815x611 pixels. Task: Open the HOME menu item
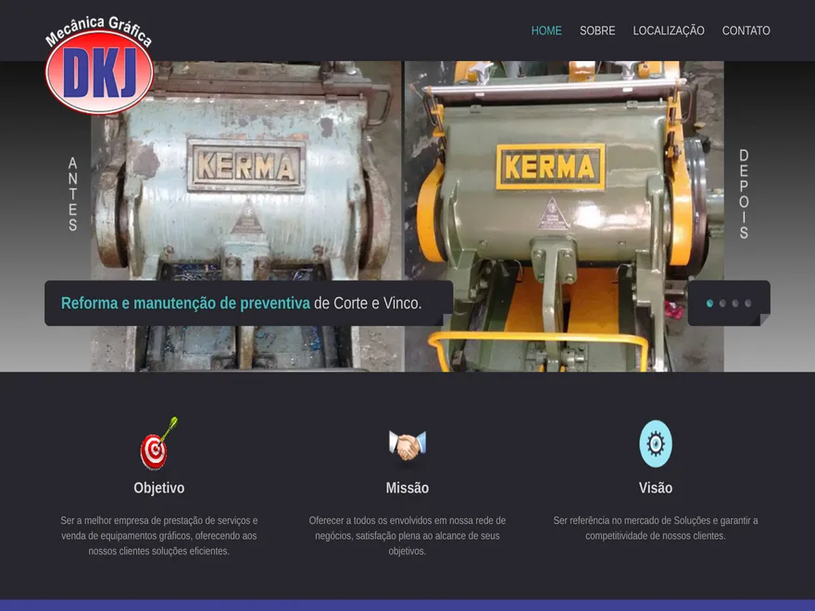click(x=546, y=31)
